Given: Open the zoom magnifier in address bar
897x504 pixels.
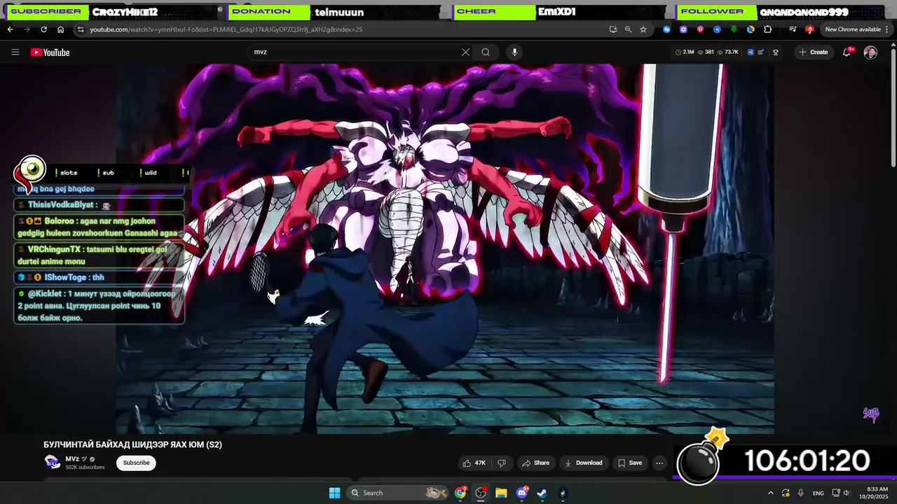Looking at the screenshot, I should point(628,29).
